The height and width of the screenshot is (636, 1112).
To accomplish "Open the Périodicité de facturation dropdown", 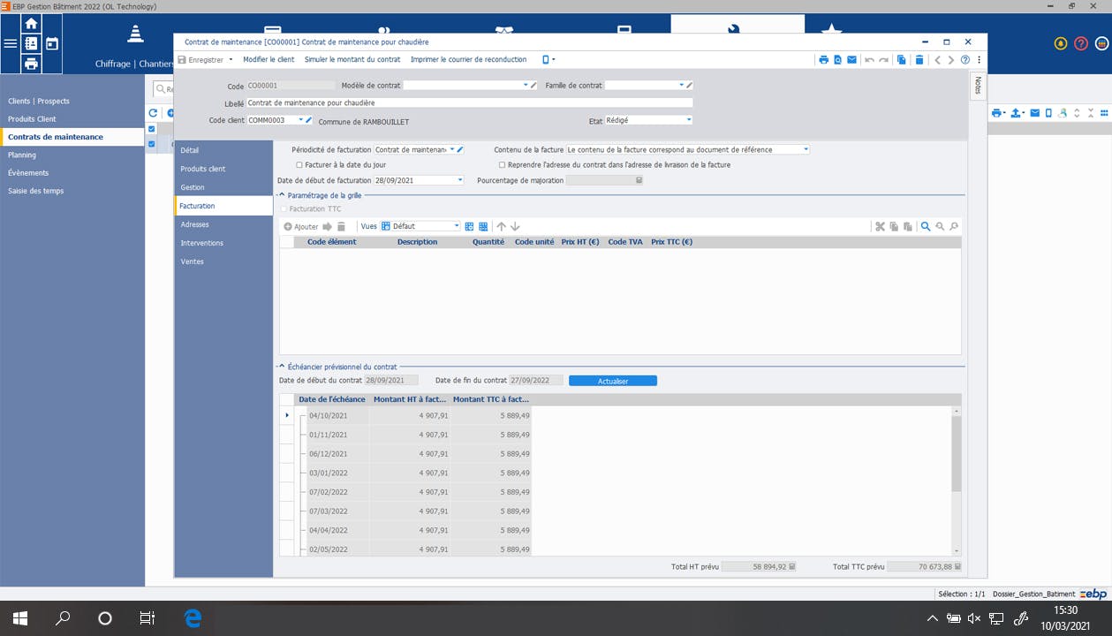I will (x=452, y=150).
